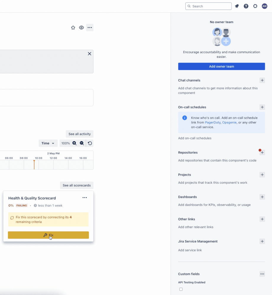Click the search magnifier icon
Image resolution: width=272 pixels, height=295 pixels.
pos(189,6)
